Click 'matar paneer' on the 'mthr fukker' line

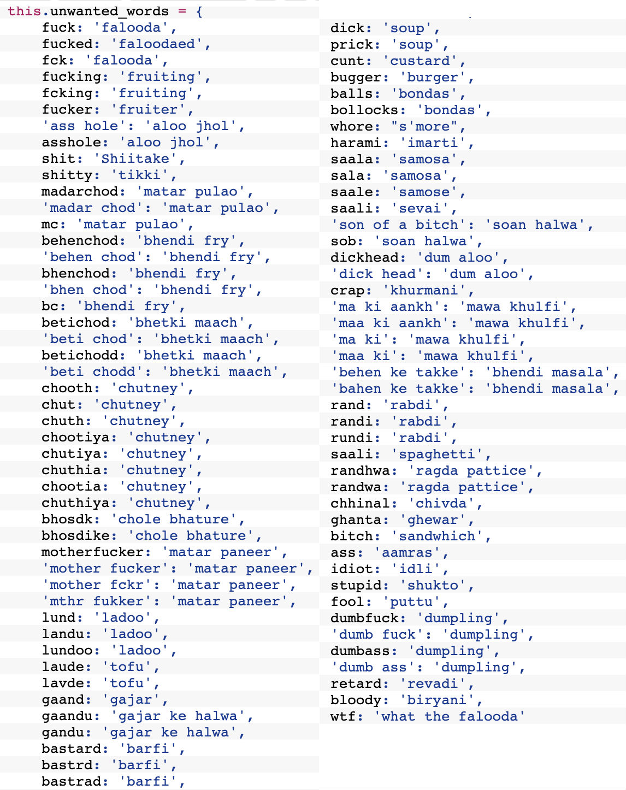pos(229,601)
